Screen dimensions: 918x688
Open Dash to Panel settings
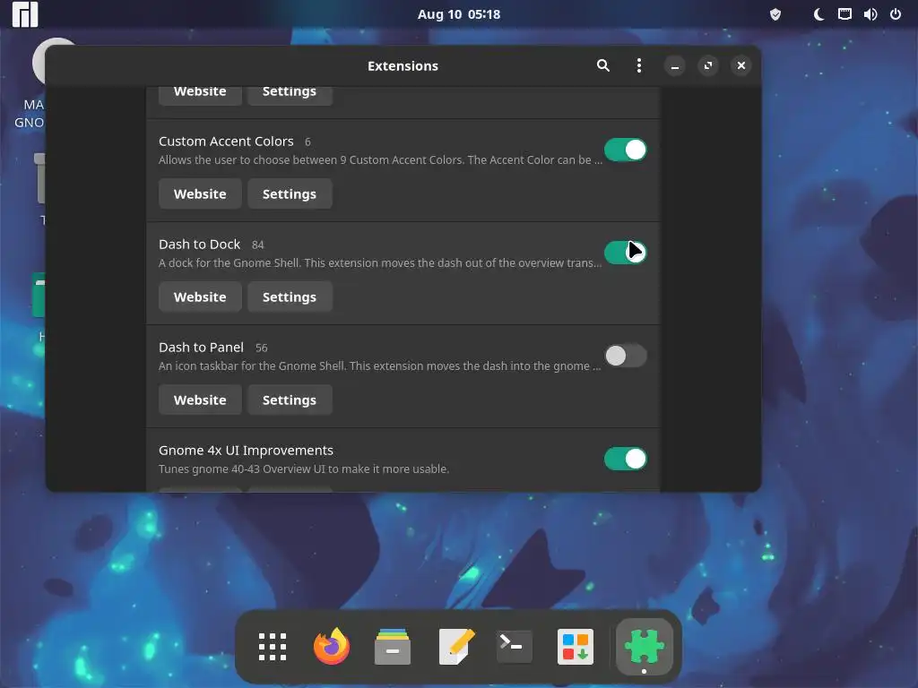tap(290, 400)
